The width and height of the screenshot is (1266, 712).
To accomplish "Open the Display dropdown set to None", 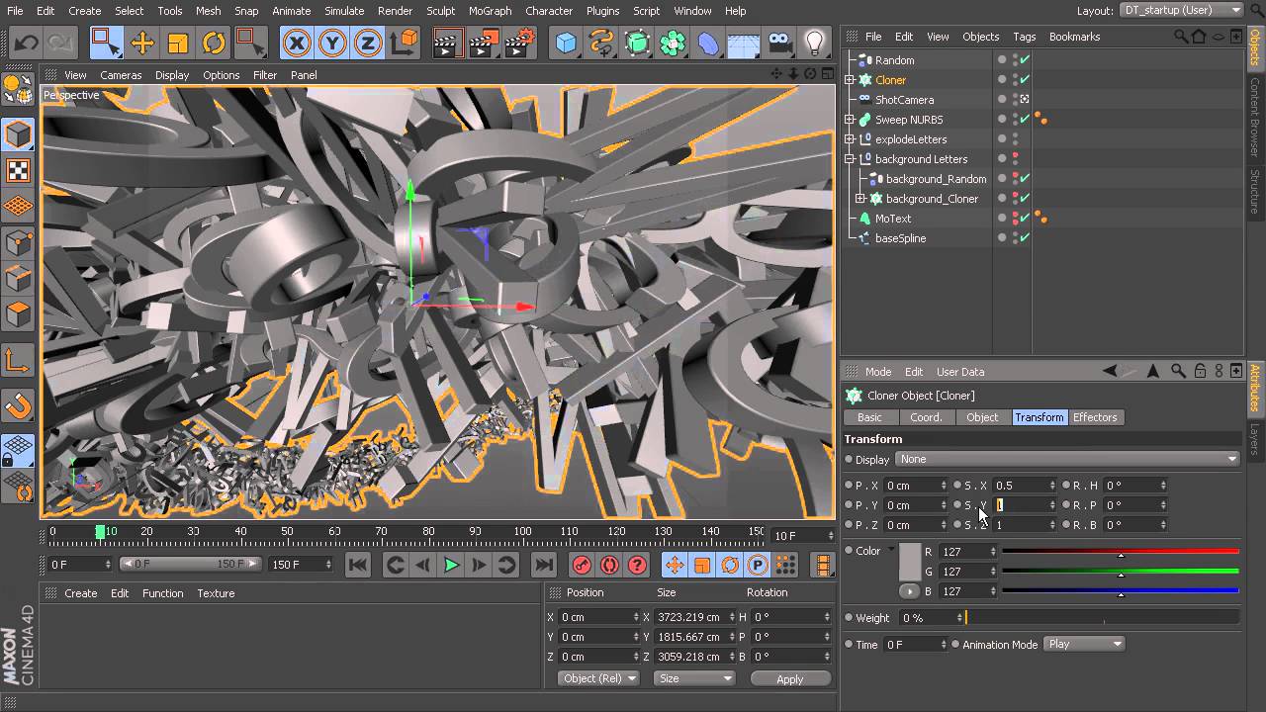I will (x=1067, y=459).
